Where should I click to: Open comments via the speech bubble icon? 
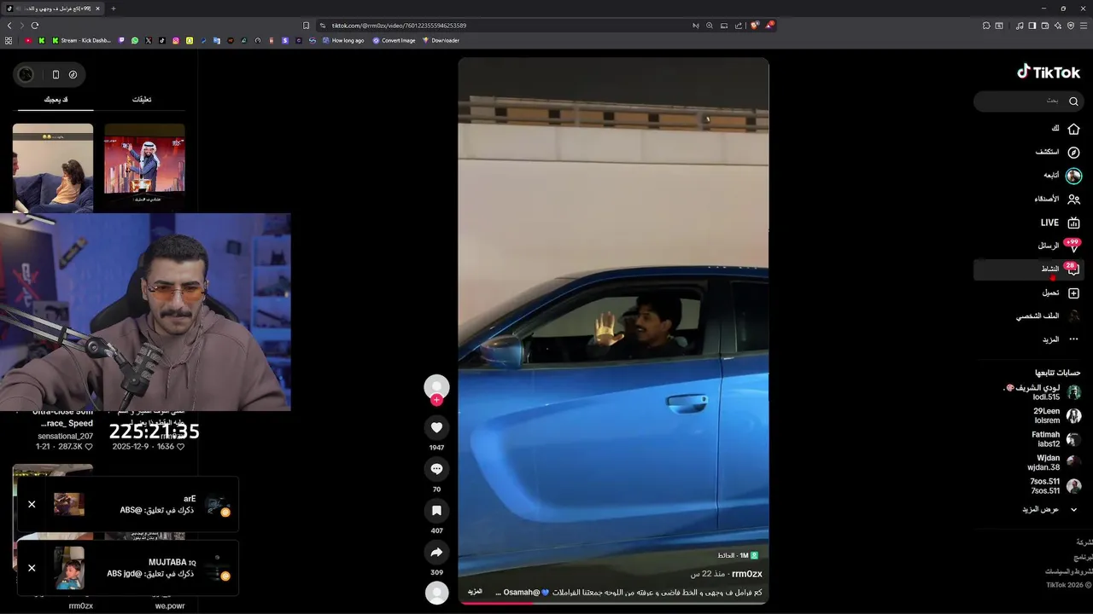[436, 469]
